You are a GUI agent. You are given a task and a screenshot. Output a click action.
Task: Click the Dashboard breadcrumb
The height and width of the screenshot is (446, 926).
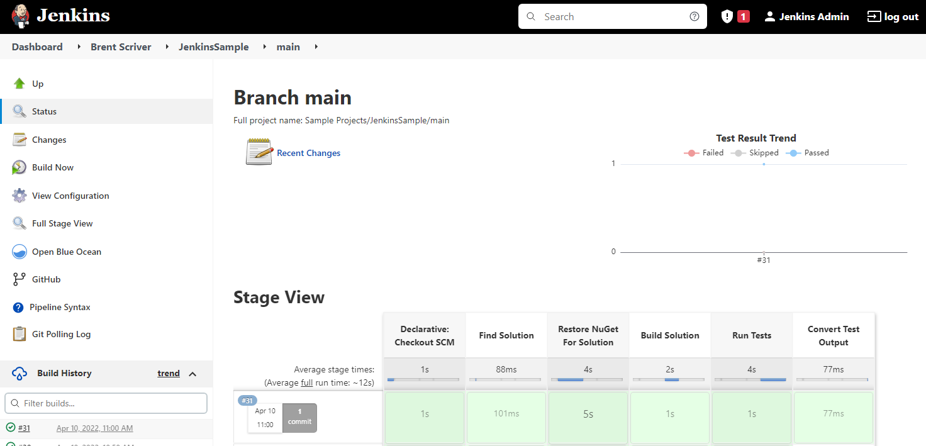point(37,47)
